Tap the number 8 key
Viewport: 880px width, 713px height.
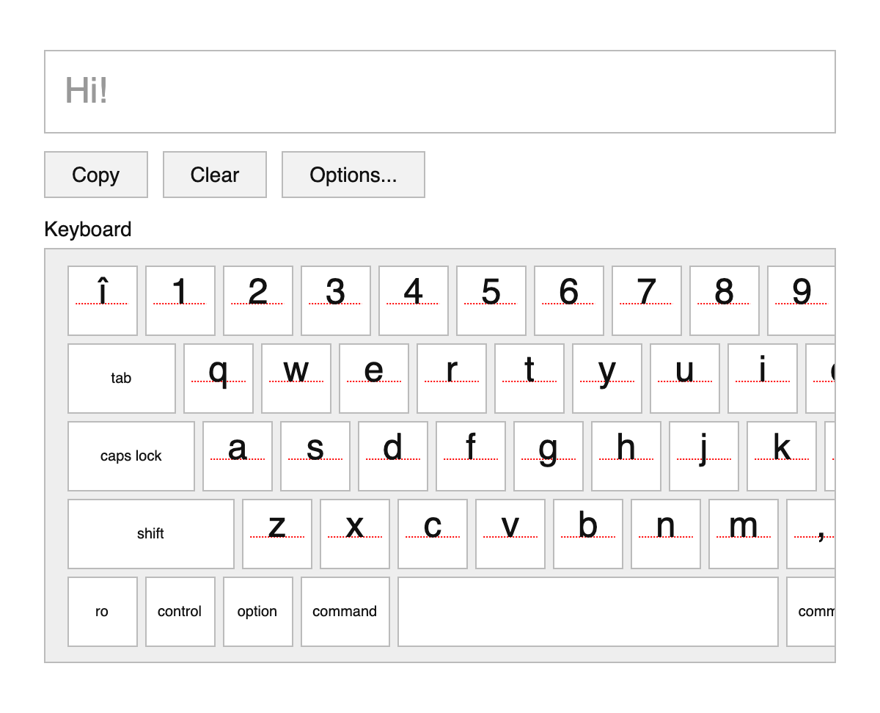pyautogui.click(x=724, y=300)
